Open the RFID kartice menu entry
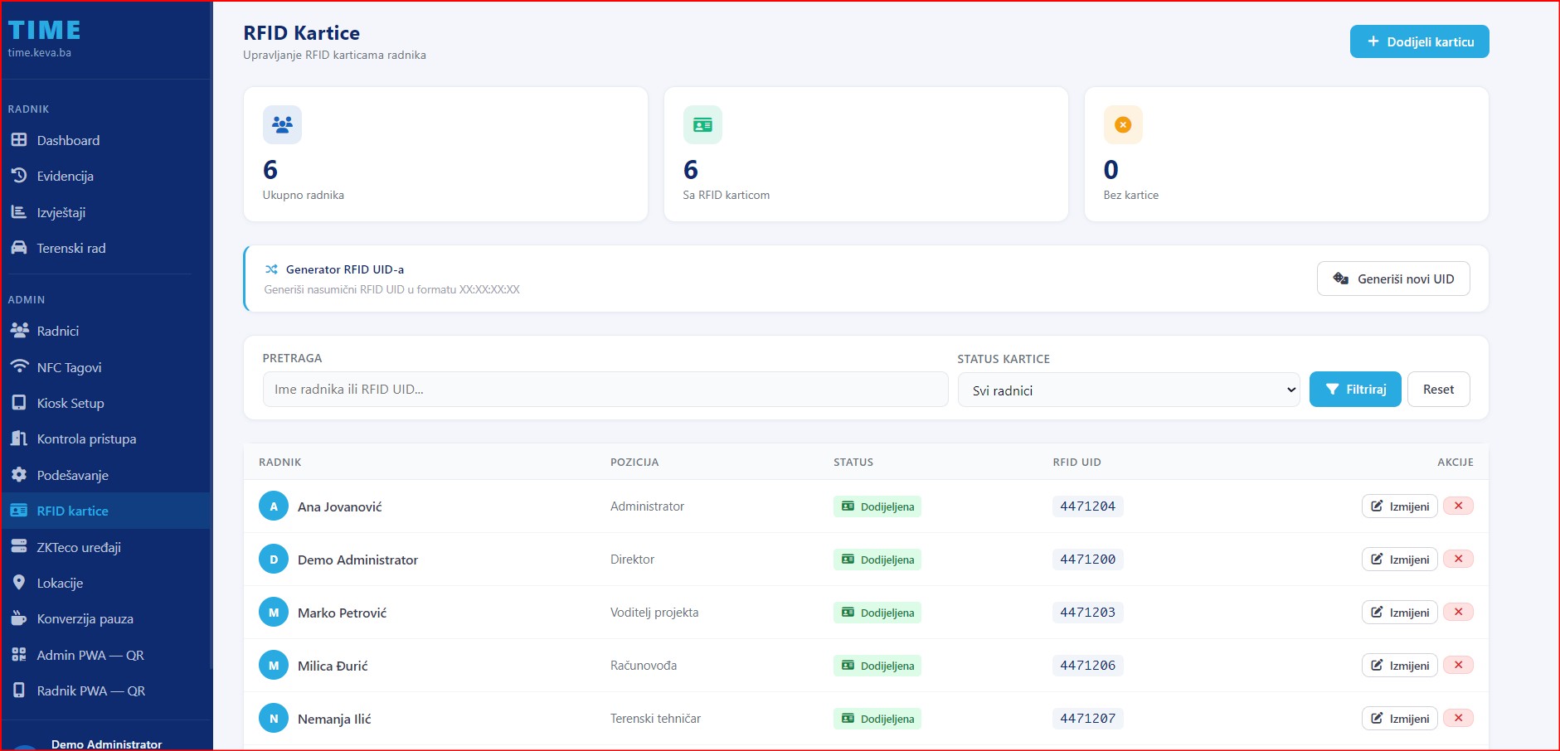 (x=105, y=511)
